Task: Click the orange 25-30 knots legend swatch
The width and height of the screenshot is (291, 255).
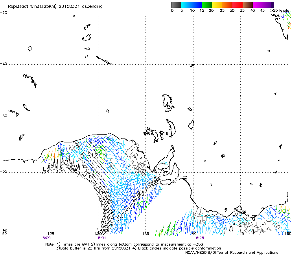Action: point(227,5)
